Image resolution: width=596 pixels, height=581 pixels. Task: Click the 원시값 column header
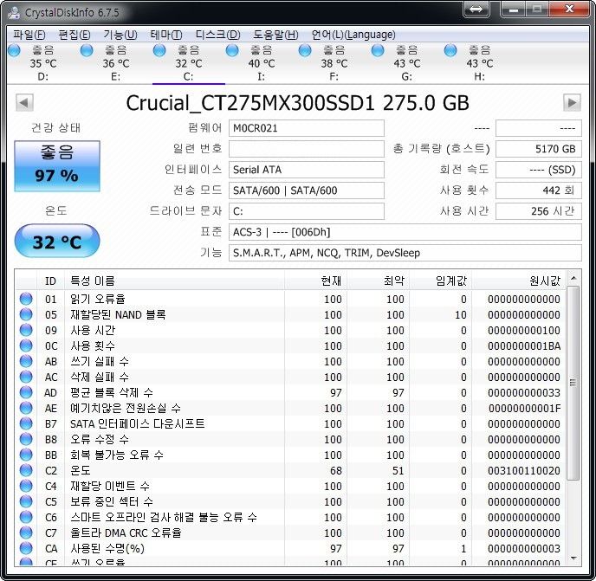(518, 281)
